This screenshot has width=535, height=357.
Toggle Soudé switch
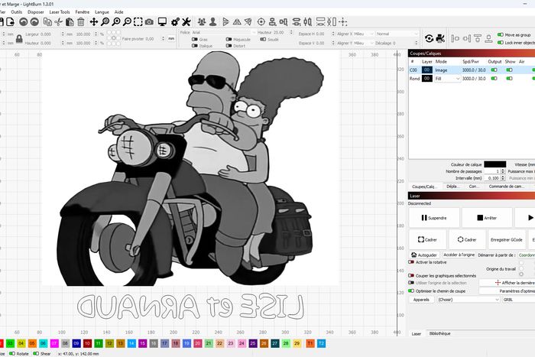pyautogui.click(x=263, y=40)
